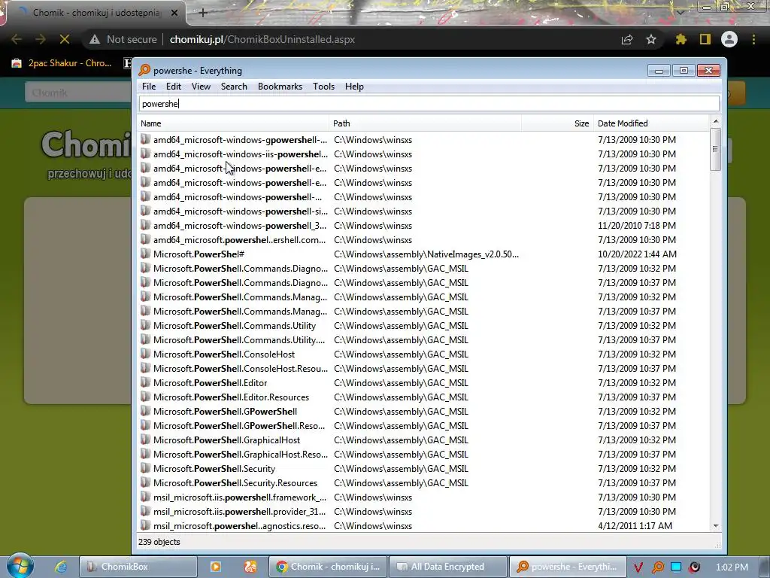
Task: Select msil_microsoft.powershel..agnostics.reso folder icon
Action: pos(145,525)
